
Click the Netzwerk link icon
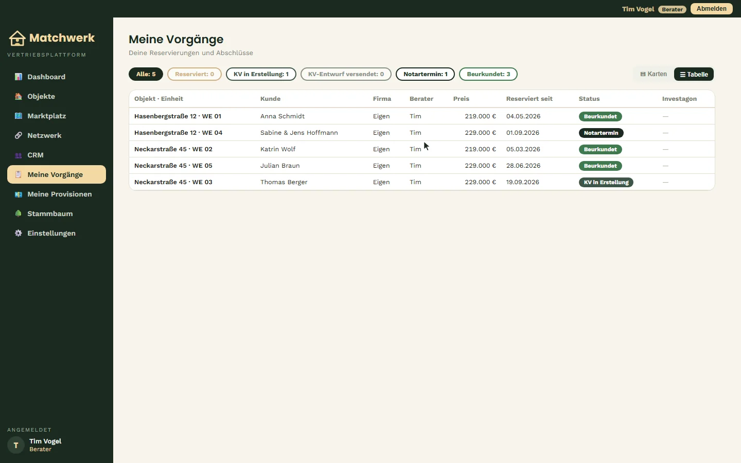pyautogui.click(x=19, y=135)
